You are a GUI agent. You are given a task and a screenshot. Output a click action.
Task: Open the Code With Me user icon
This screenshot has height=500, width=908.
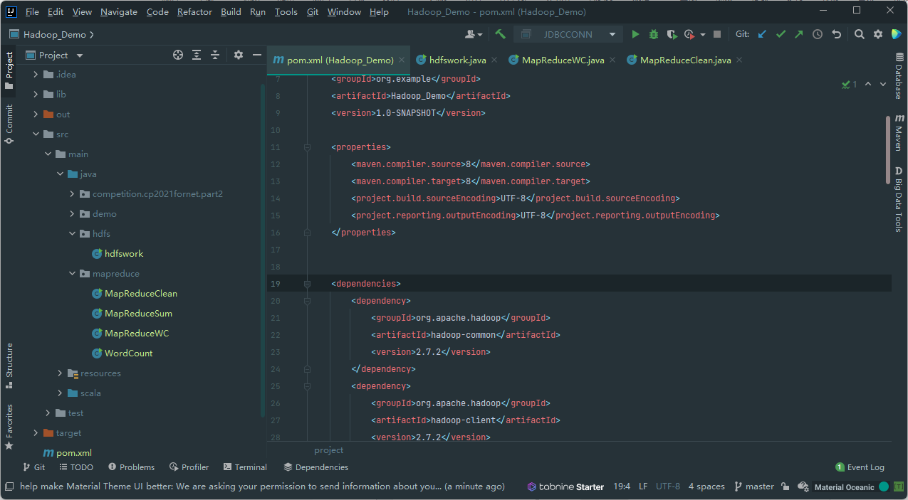click(x=474, y=34)
